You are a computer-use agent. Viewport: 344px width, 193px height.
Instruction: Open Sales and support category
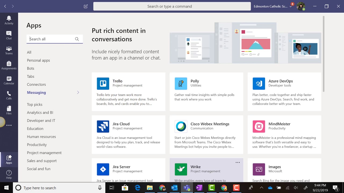click(42, 161)
